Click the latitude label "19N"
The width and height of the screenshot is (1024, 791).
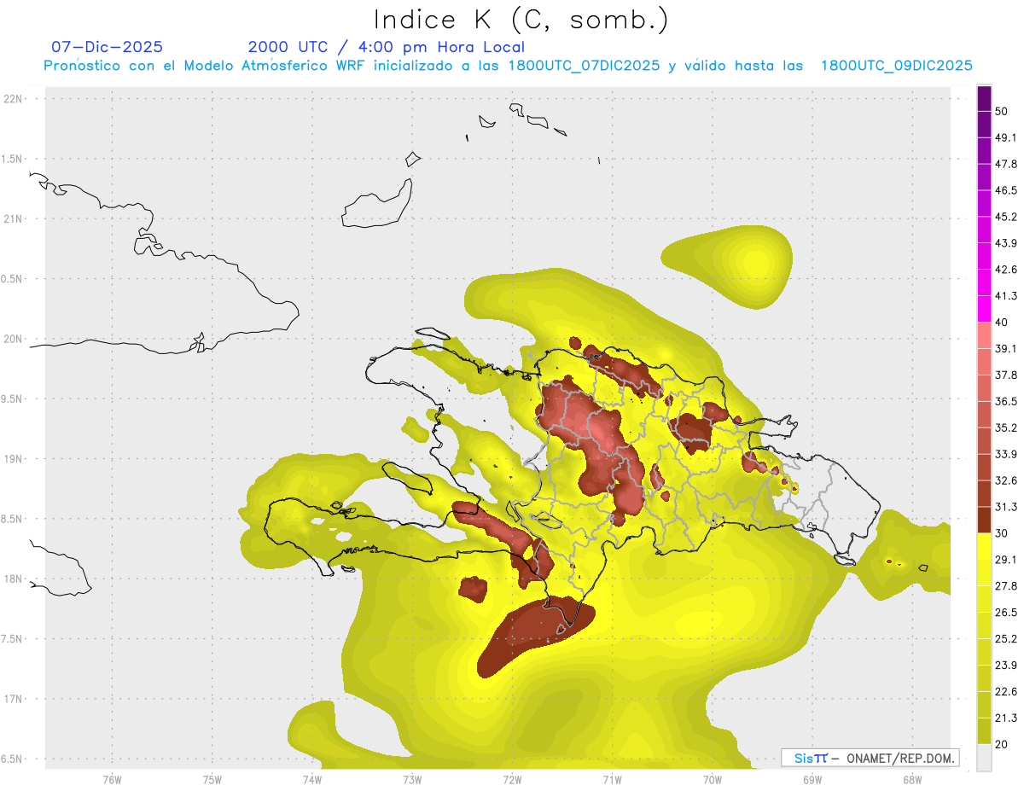pos(14,459)
